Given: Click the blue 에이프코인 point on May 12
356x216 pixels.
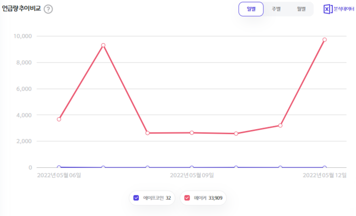Looking at the screenshot, I should (x=324, y=167).
